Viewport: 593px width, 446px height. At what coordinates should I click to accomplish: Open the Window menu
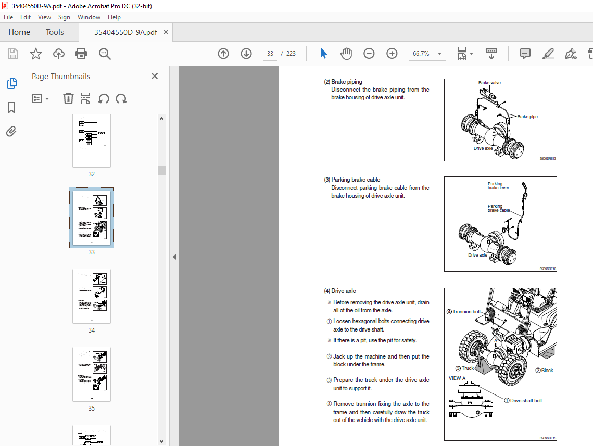(89, 17)
